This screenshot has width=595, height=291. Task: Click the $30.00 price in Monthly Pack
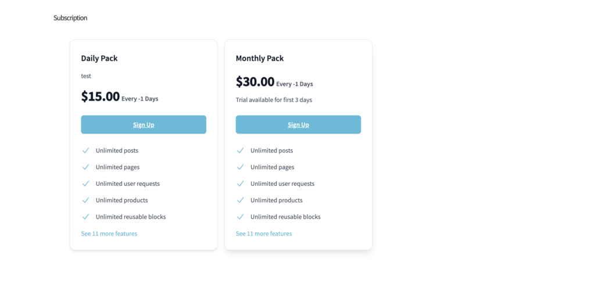click(255, 82)
